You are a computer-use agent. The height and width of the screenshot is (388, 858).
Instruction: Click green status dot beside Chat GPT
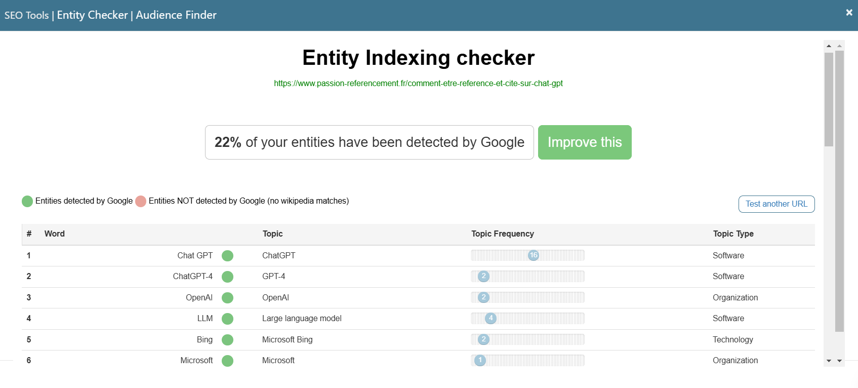[x=228, y=256]
